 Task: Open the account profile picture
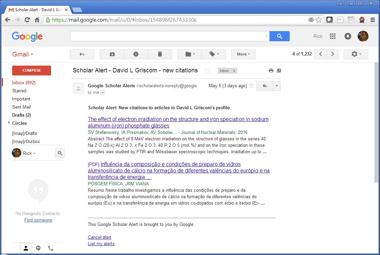pyautogui.click(x=363, y=36)
